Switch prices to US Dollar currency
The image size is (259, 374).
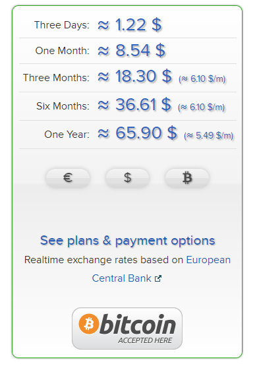[127, 177]
